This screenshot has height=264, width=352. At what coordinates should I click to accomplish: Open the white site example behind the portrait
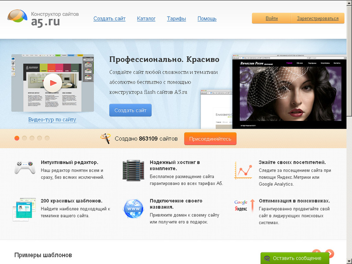[216, 109]
